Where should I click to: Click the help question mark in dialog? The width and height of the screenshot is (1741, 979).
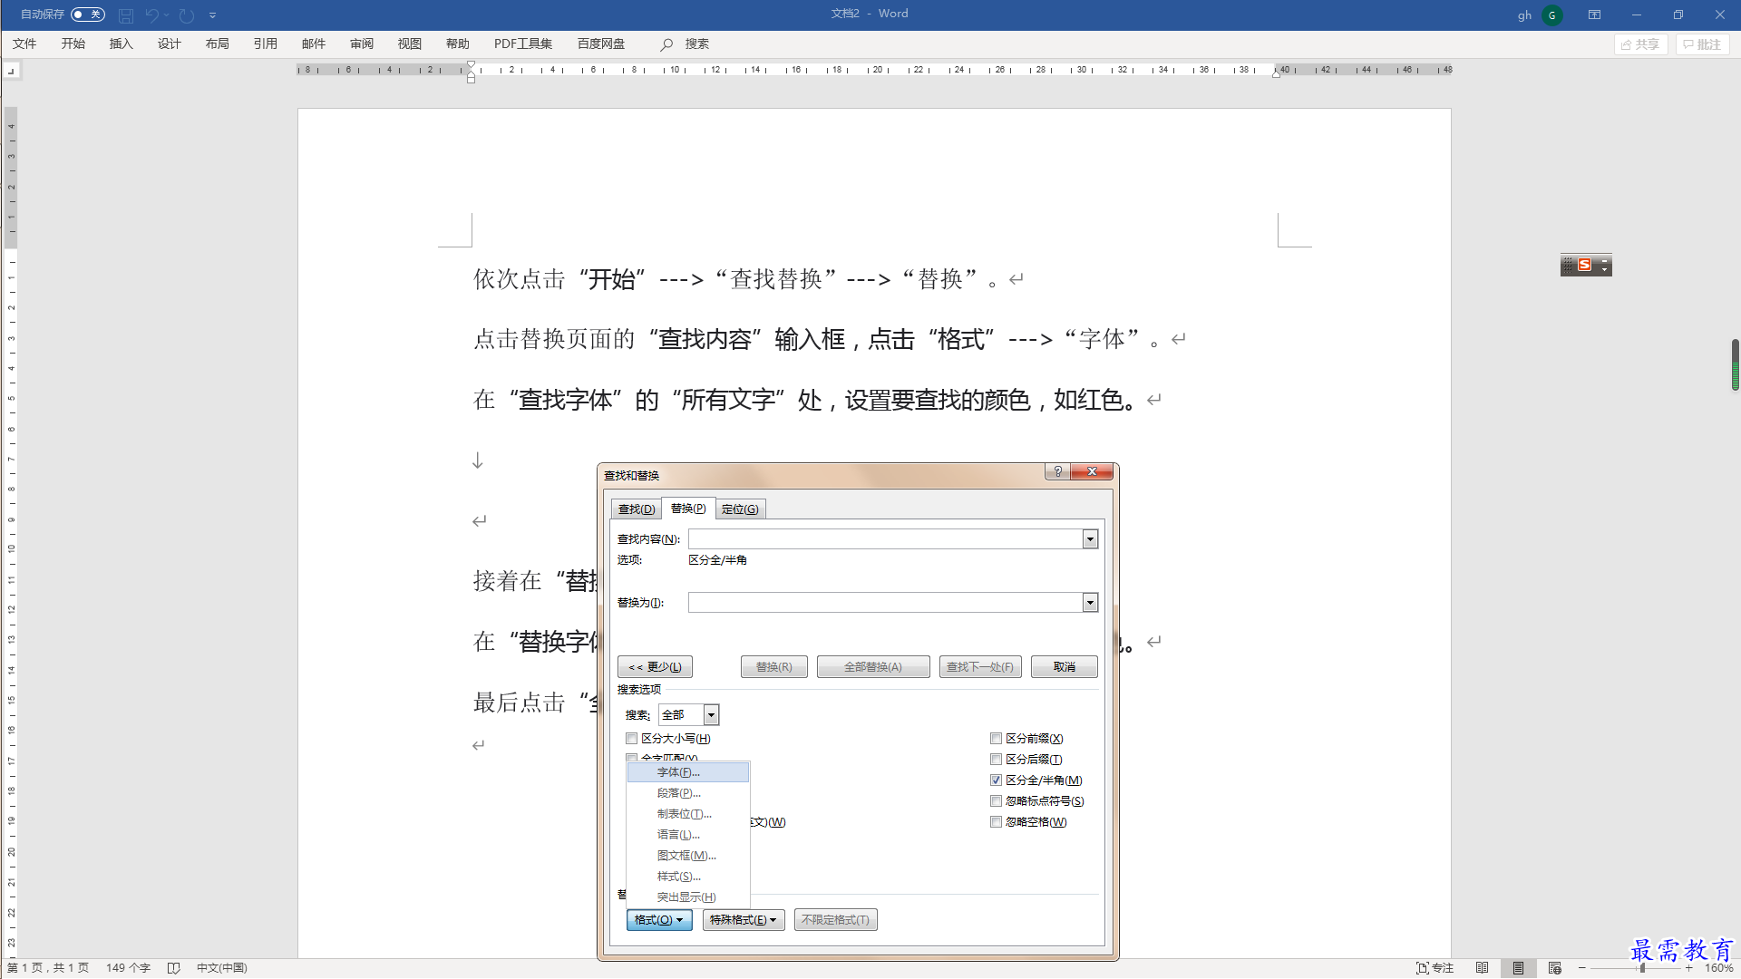[1057, 471]
